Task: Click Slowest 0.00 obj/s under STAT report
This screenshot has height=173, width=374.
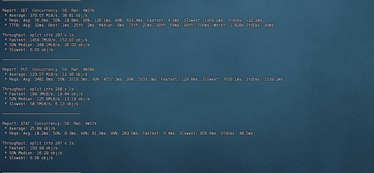Action: point(29,158)
